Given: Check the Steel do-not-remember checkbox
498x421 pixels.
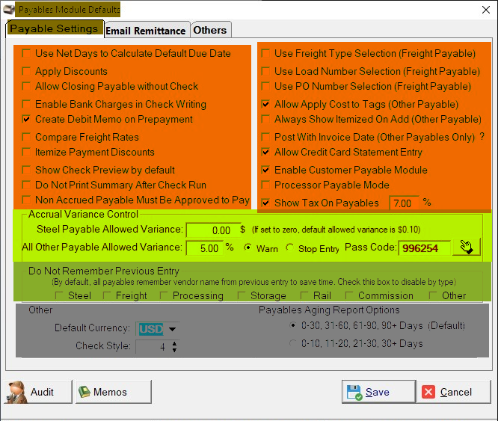Looking at the screenshot, I should [x=59, y=295].
